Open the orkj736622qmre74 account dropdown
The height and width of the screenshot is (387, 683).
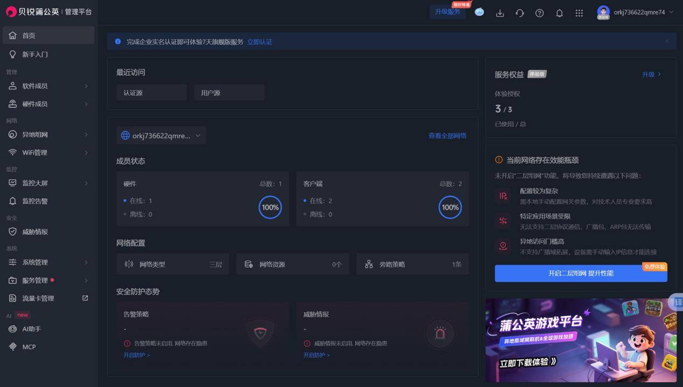[x=643, y=12]
